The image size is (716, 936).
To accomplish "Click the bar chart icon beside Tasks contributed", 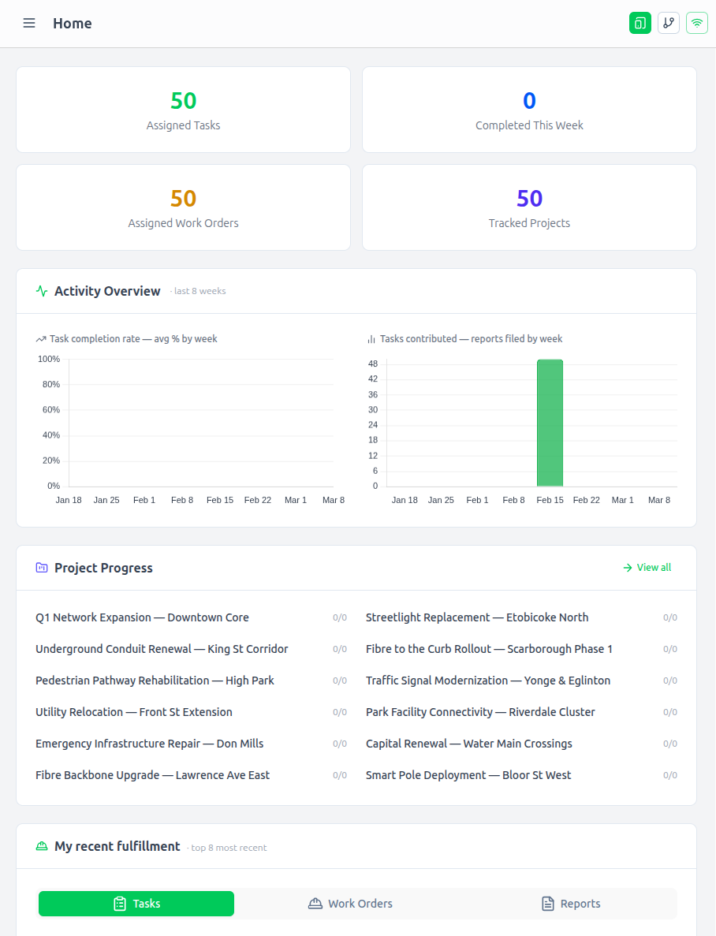I will [x=371, y=338].
